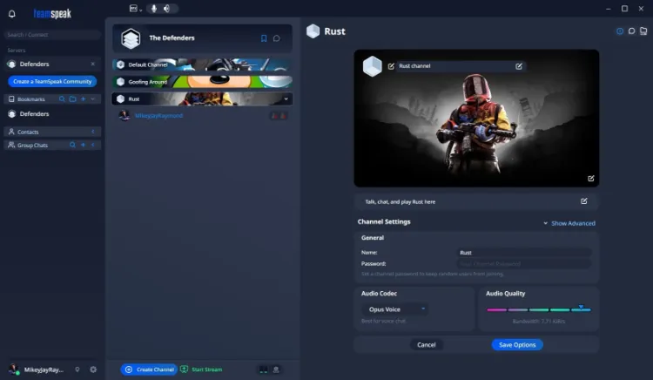Expand the Rust channel chevron
This screenshot has width=653, height=380.
[286, 99]
